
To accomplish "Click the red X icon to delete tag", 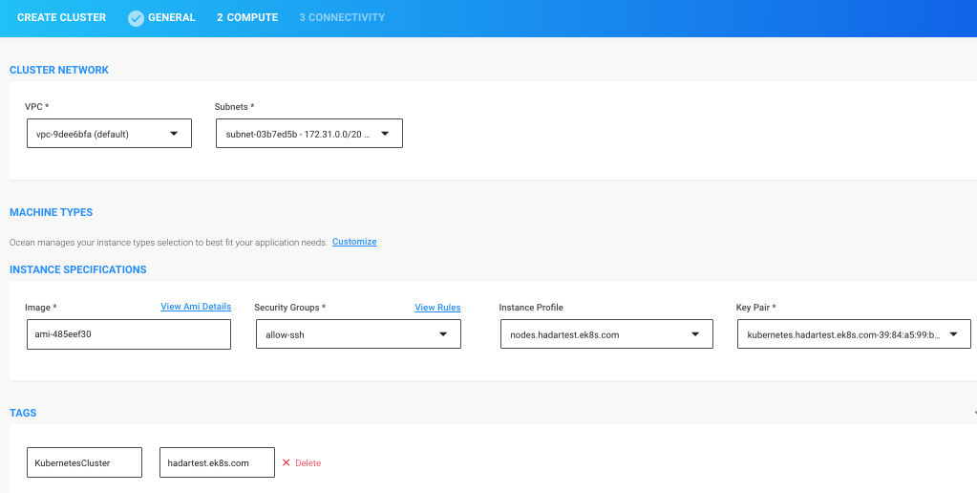I will (x=286, y=462).
